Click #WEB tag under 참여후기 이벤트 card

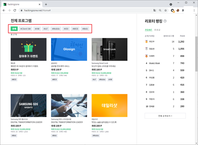14,80
